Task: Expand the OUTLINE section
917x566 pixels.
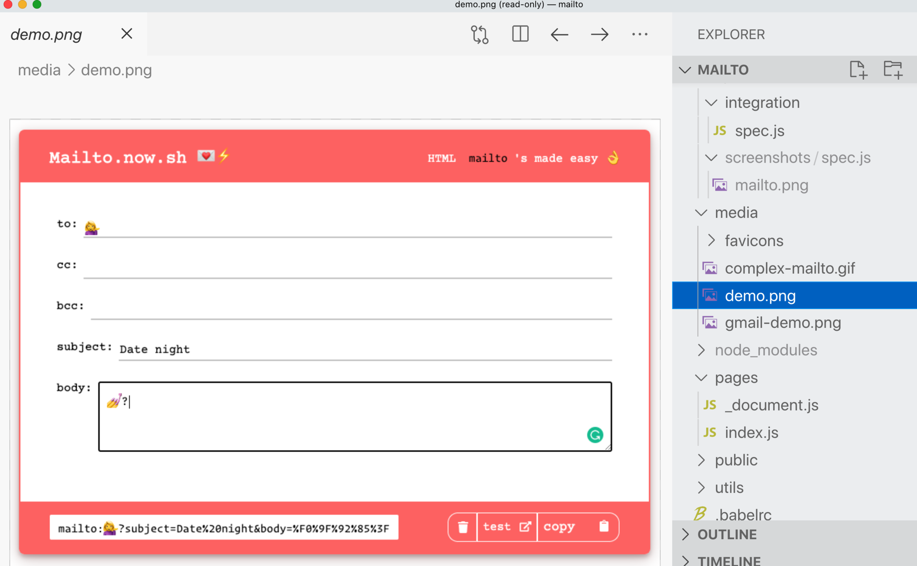Action: [x=727, y=535]
